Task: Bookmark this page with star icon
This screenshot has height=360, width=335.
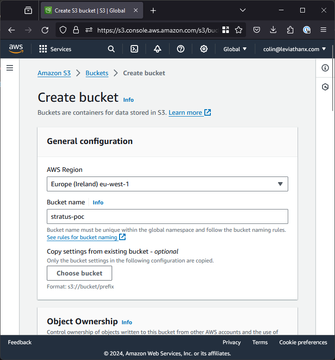Action: point(239,30)
